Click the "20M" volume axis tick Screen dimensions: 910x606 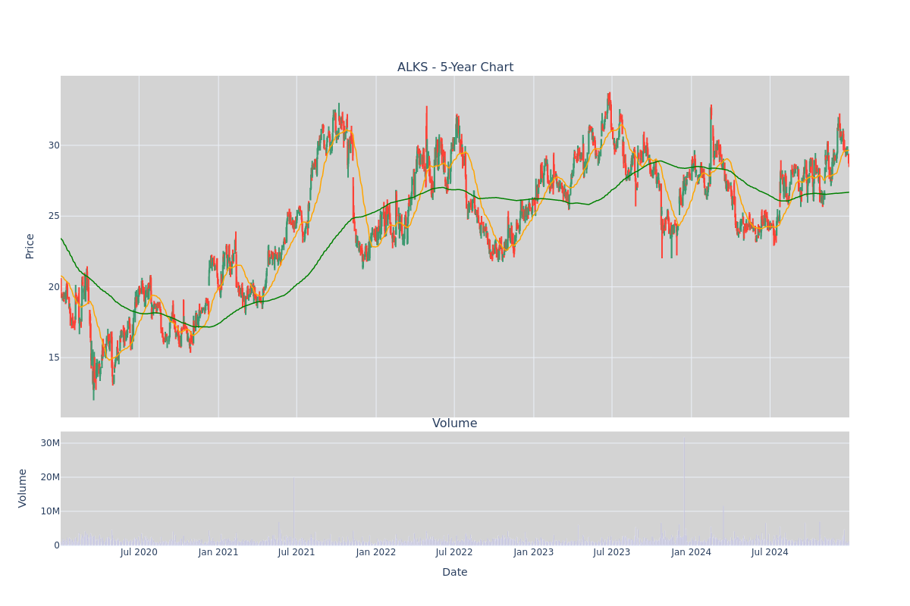[50, 477]
